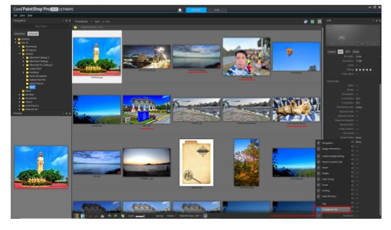
Task: Toggle Navigation palette icon in bottom toolbar
Action: point(77,216)
